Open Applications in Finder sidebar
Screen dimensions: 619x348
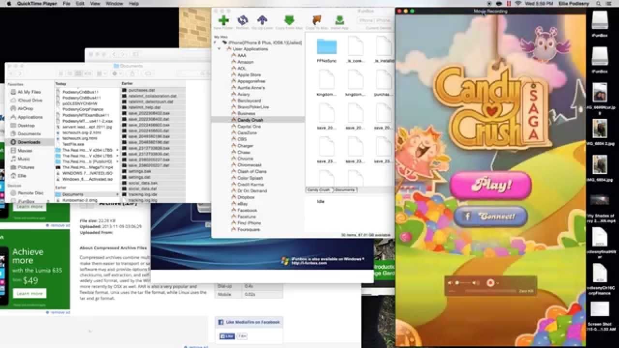30,117
